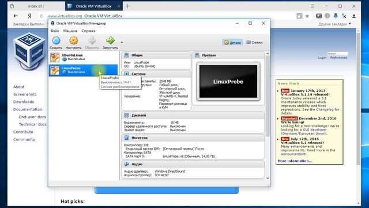Screen dimensions: 369x208
Task: Open the Community link on webpage
Action: (24, 140)
